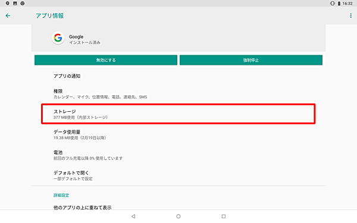Open データ使用量 data usage entry

(x=178, y=134)
